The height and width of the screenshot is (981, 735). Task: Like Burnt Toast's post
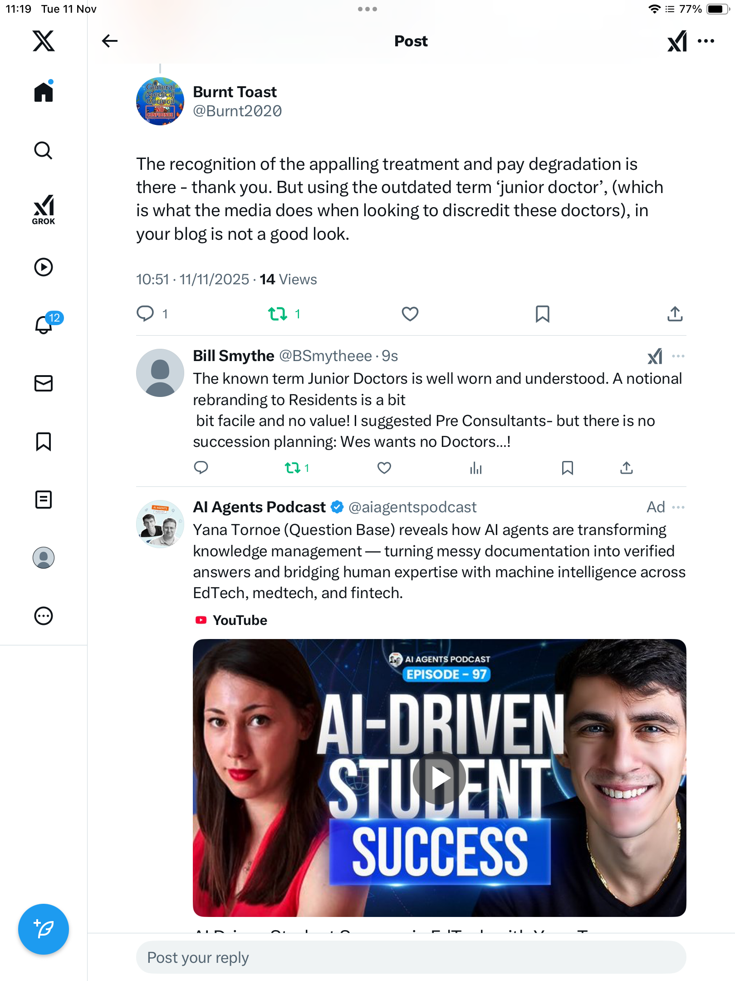[x=410, y=314]
